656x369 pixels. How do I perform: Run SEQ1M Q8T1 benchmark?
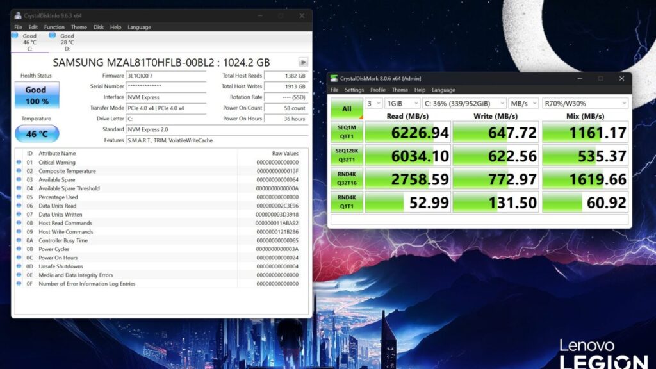click(347, 132)
